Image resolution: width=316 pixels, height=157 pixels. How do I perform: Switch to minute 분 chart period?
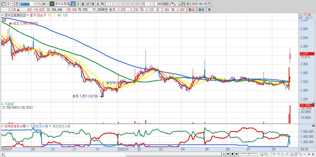93,4
